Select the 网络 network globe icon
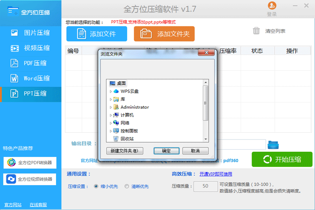This screenshot has width=315, height=210. click(x=116, y=123)
